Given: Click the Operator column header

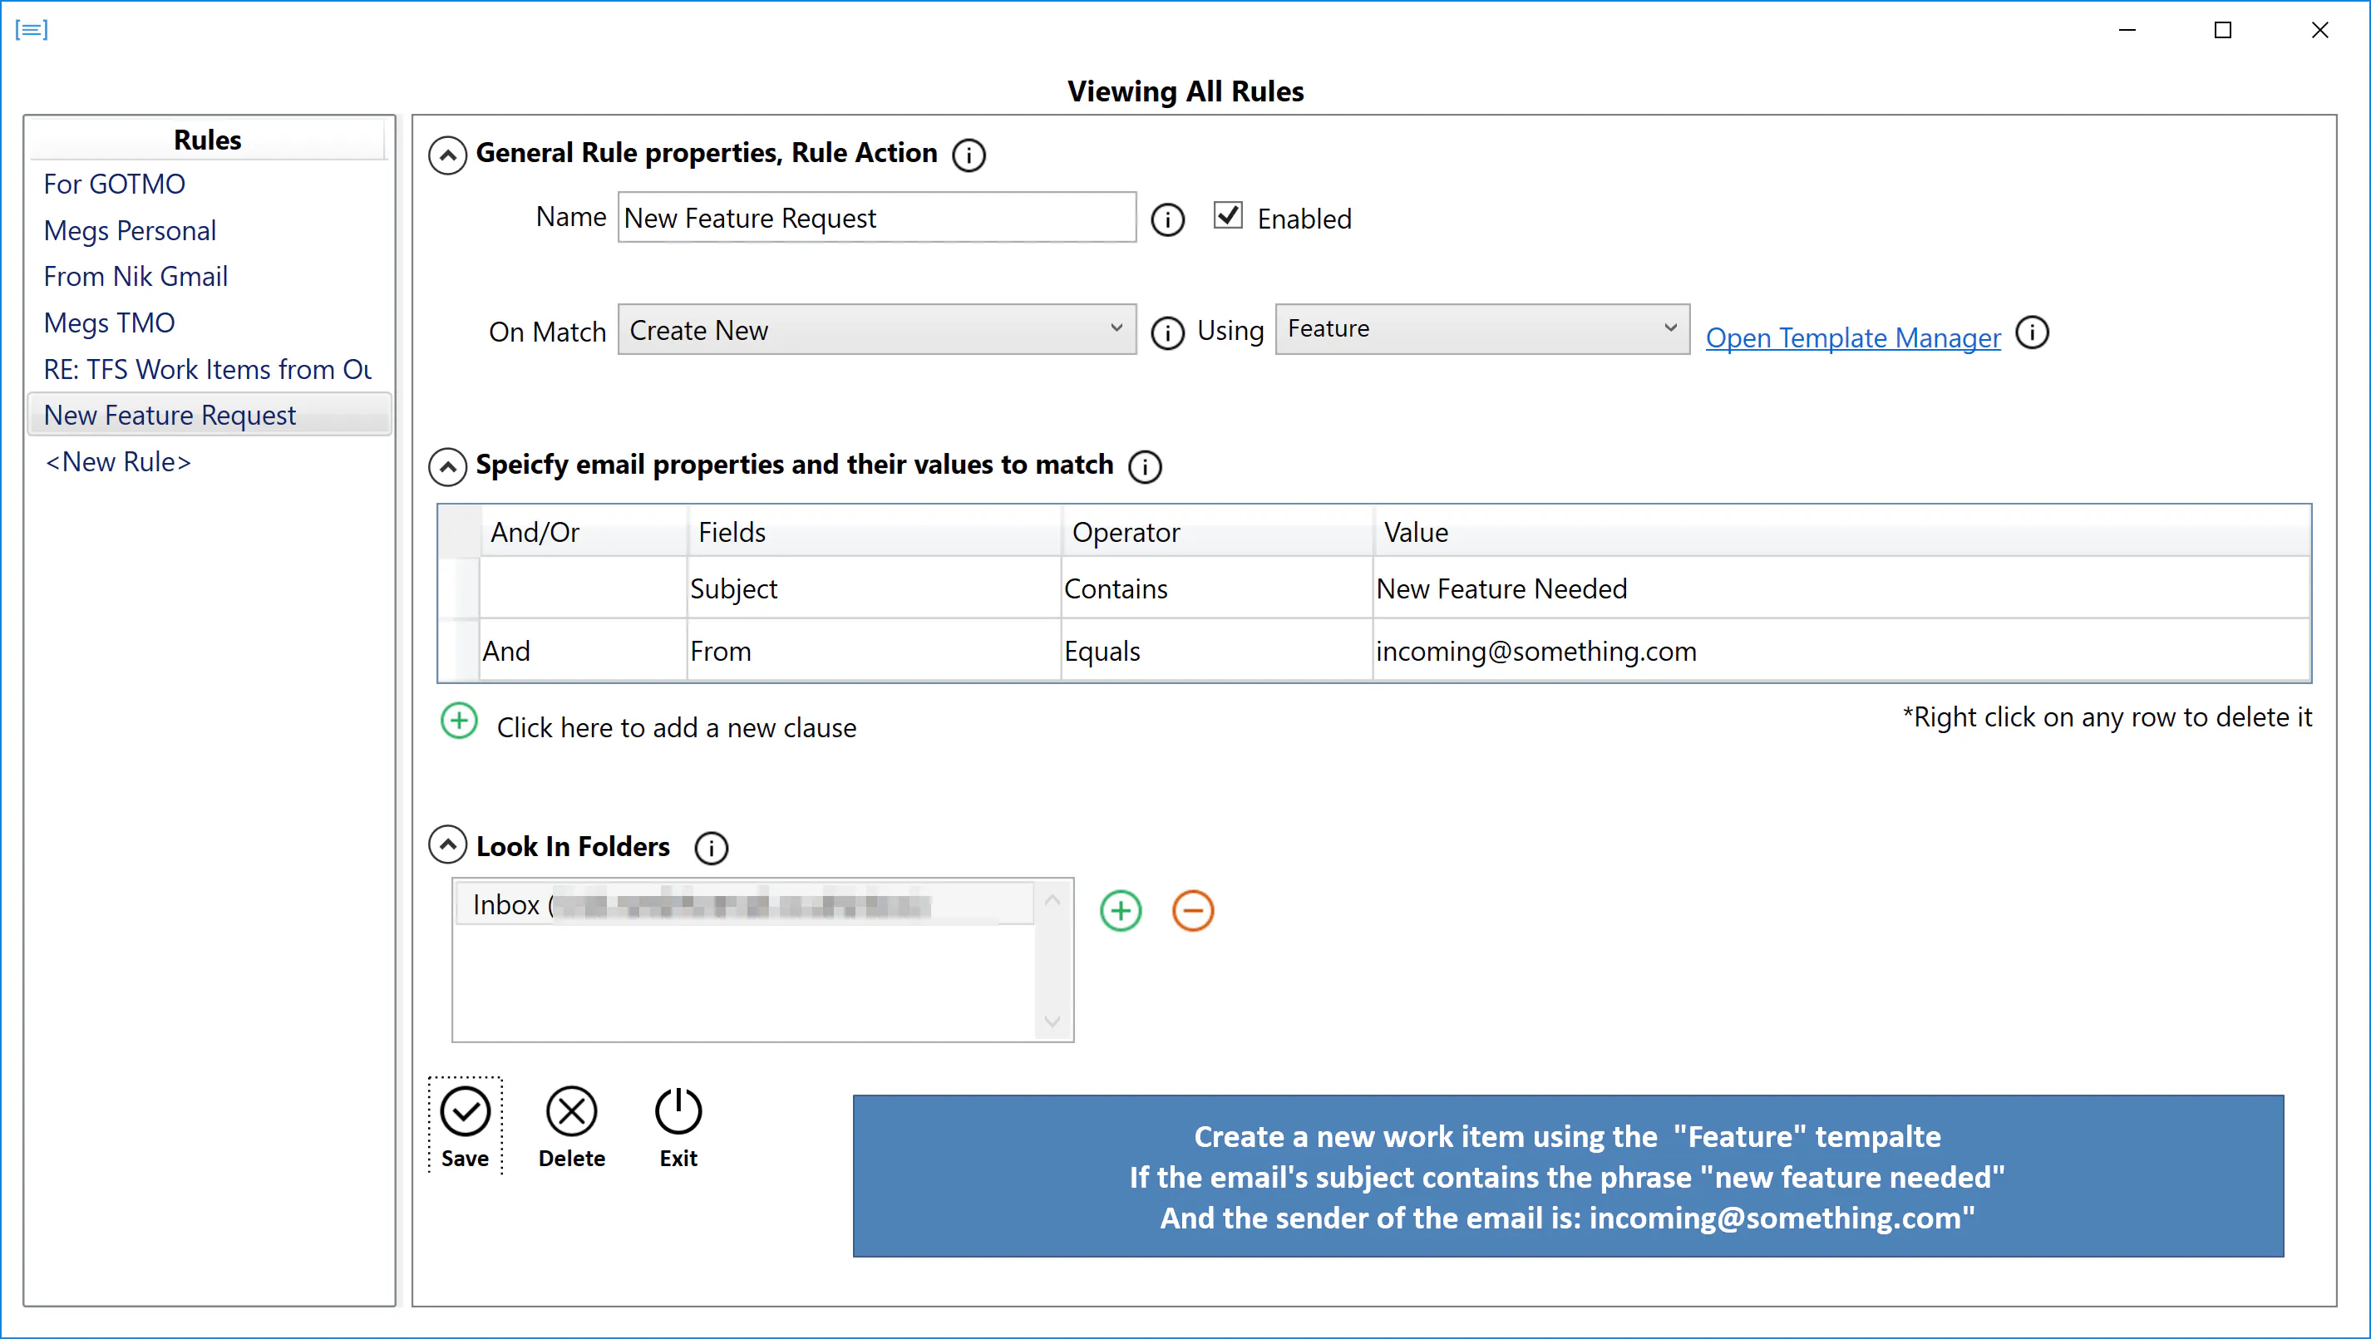Looking at the screenshot, I should tap(1216, 532).
